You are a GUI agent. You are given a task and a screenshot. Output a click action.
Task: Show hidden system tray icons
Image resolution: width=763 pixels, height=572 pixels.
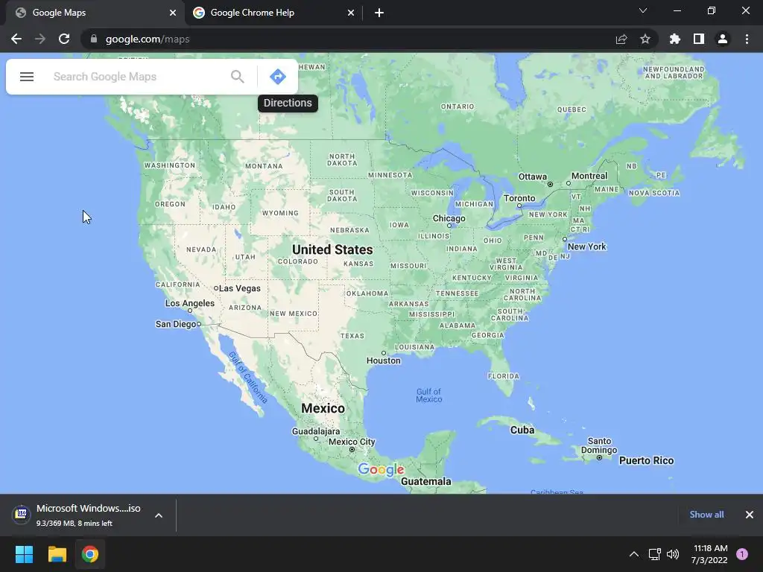coord(634,554)
